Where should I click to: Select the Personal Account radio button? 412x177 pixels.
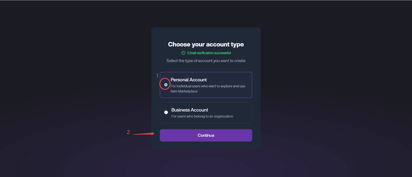tap(166, 85)
